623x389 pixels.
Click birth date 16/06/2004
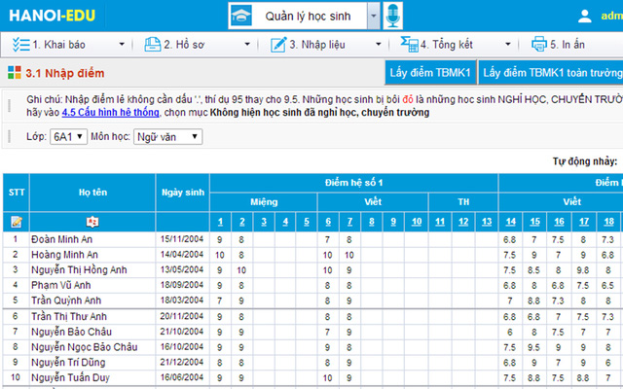point(182,377)
